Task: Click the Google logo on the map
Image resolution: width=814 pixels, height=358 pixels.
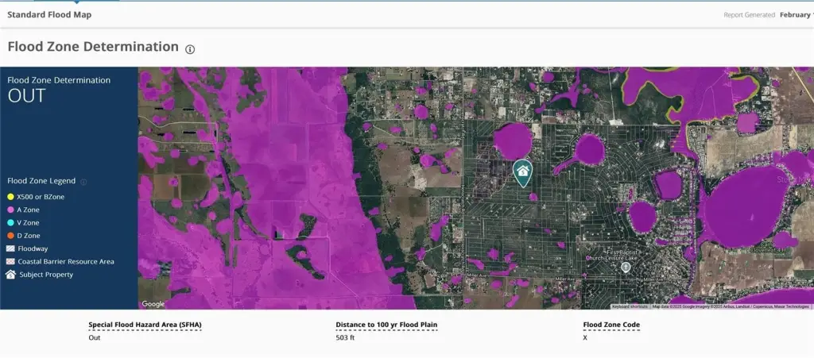Action: pyautogui.click(x=153, y=304)
